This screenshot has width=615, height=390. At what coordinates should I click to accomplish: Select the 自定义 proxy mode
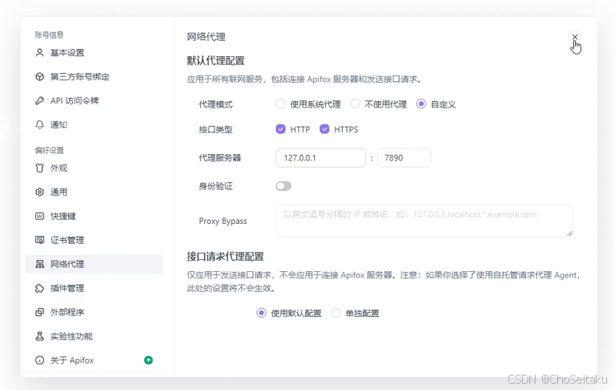(422, 104)
